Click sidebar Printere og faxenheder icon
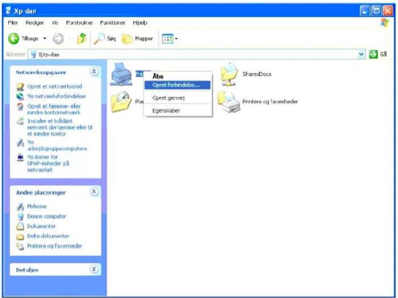 tap(20, 246)
